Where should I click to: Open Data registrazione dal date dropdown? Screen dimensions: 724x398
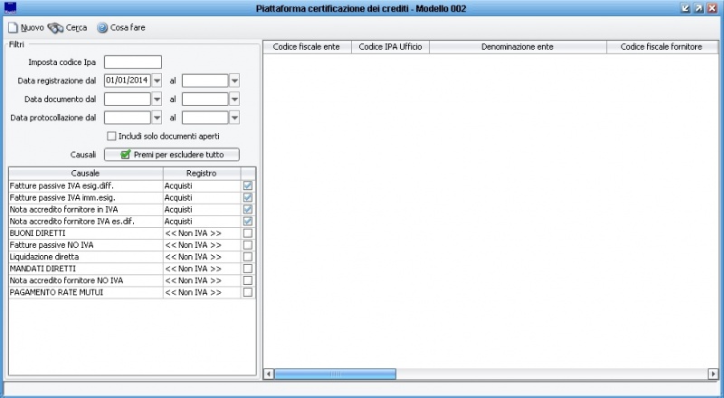(157, 81)
